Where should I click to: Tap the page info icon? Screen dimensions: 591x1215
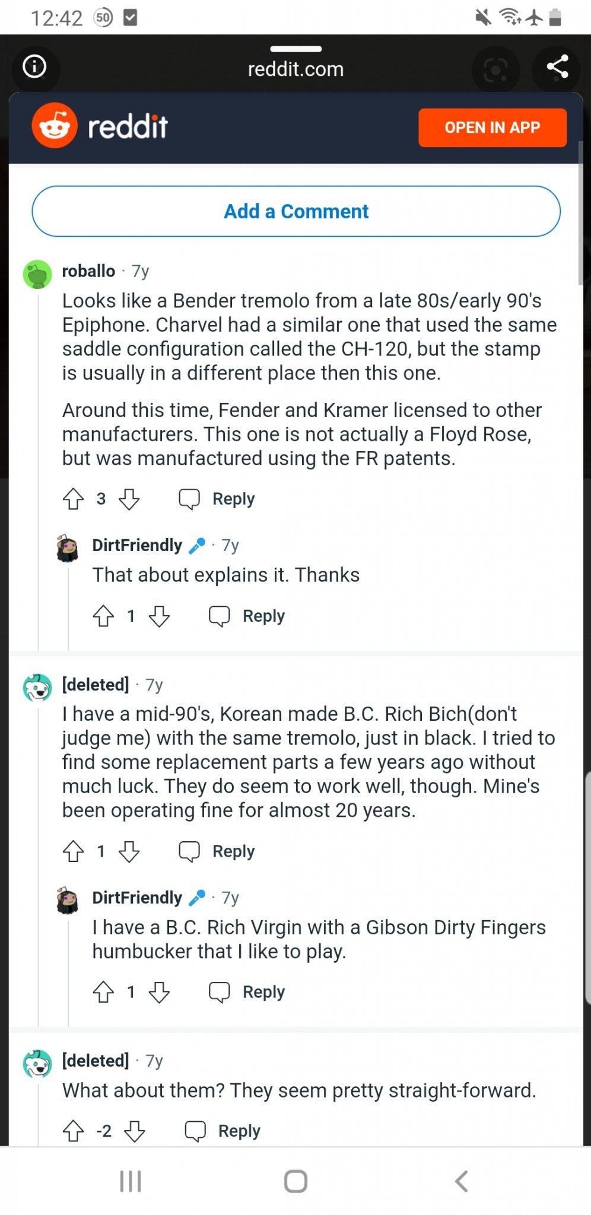(x=34, y=66)
